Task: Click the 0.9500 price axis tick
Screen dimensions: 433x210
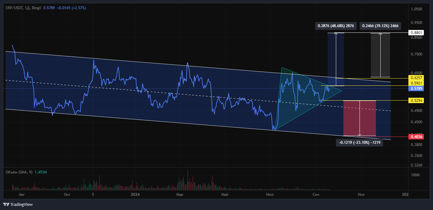Action: pos(416,23)
